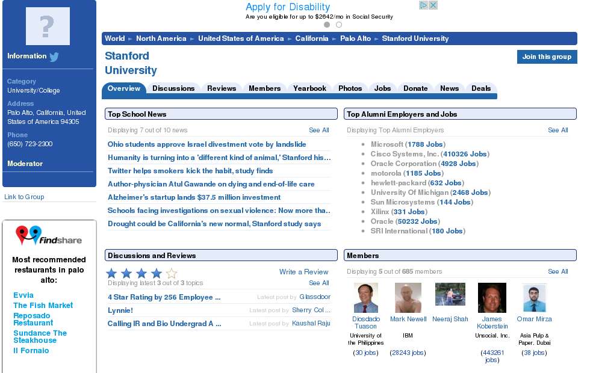Go to Palo Alto breadcrumb
590x373 pixels.
[356, 39]
